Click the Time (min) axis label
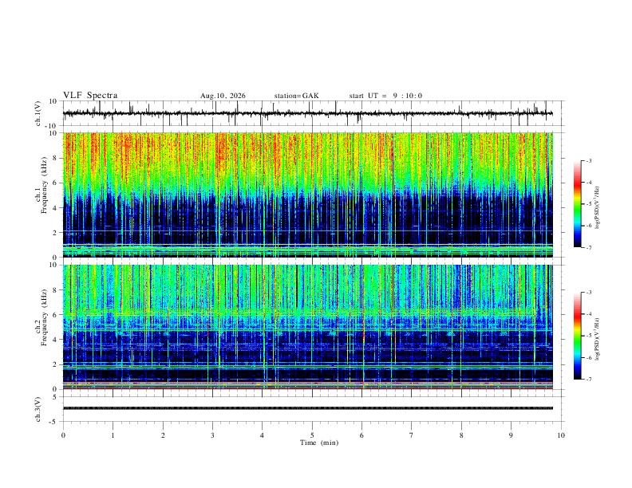632x488 pixels. 319,443
